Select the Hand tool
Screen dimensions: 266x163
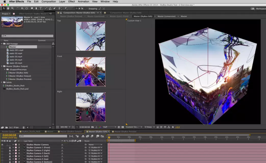[8, 8]
